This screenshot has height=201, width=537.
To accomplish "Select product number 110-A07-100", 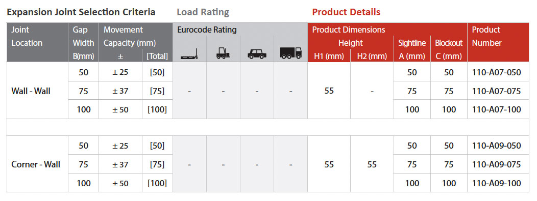I will pos(496,109).
